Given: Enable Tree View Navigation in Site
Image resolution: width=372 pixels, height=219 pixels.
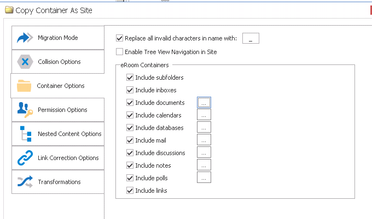Looking at the screenshot, I should [x=120, y=52].
